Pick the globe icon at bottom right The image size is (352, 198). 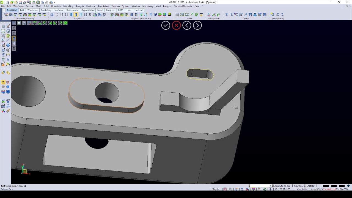[x=348, y=186]
